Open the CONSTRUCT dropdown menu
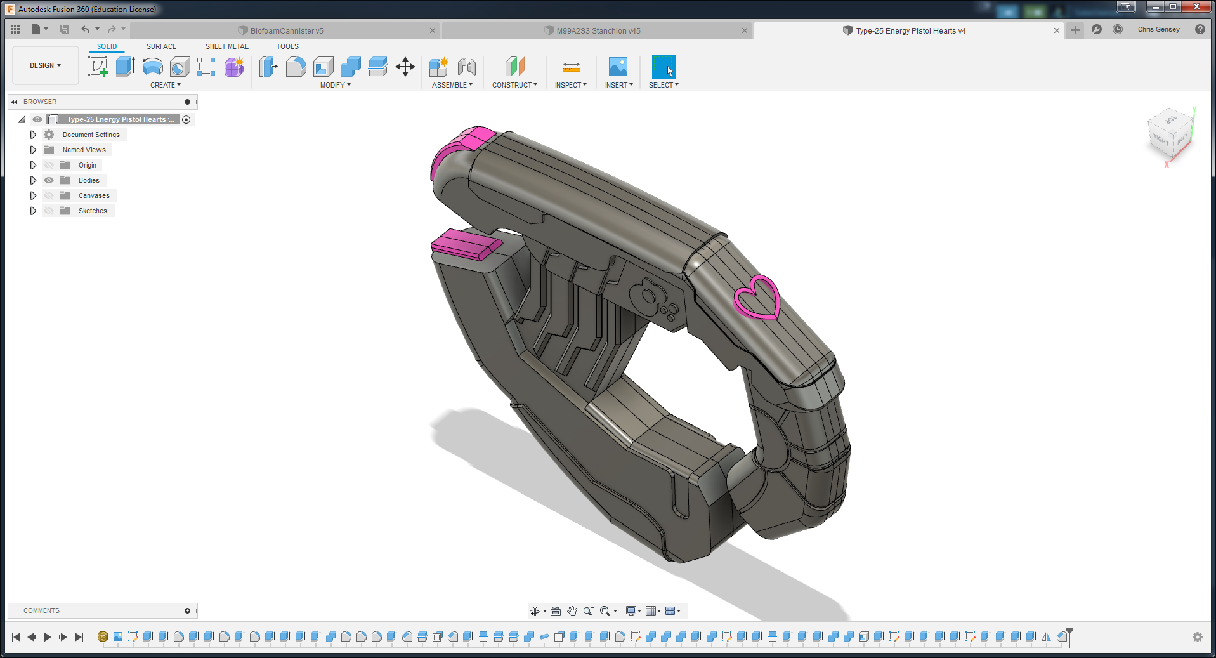The width and height of the screenshot is (1216, 658). coord(514,85)
